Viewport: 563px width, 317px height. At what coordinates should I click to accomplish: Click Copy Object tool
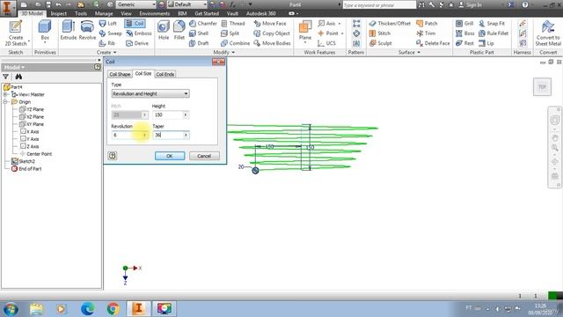coord(272,33)
